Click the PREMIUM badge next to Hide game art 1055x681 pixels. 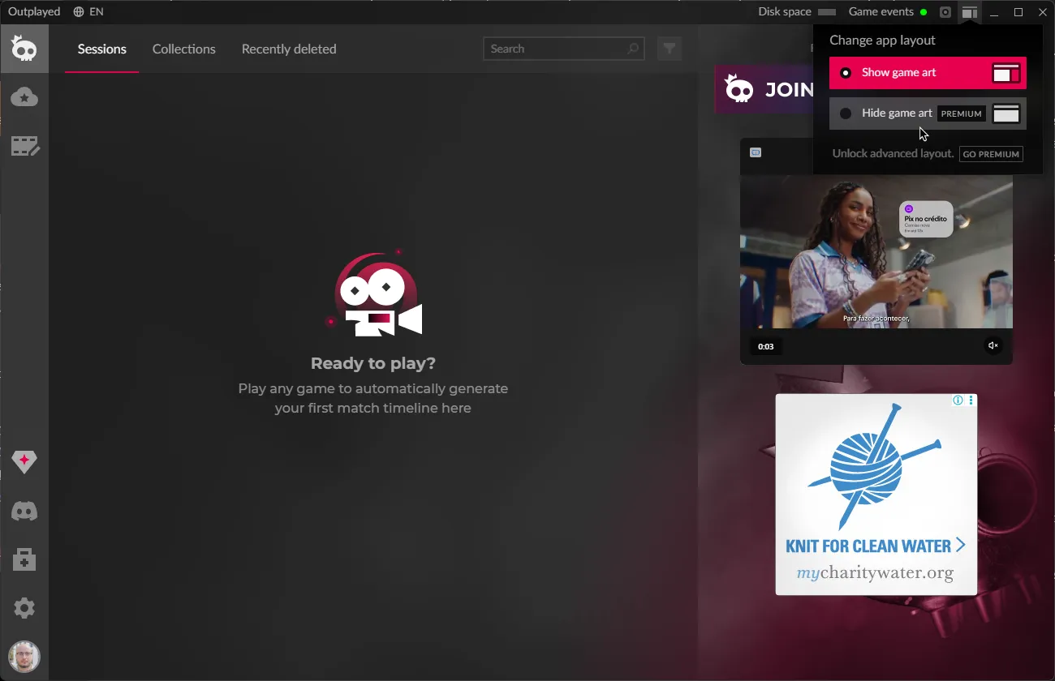pos(962,113)
